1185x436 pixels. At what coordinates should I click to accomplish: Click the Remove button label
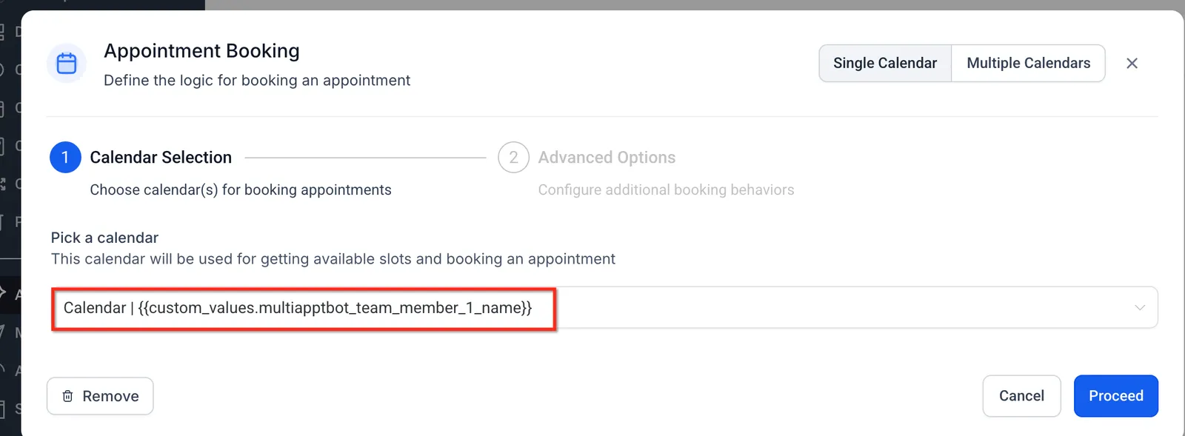[x=110, y=396]
